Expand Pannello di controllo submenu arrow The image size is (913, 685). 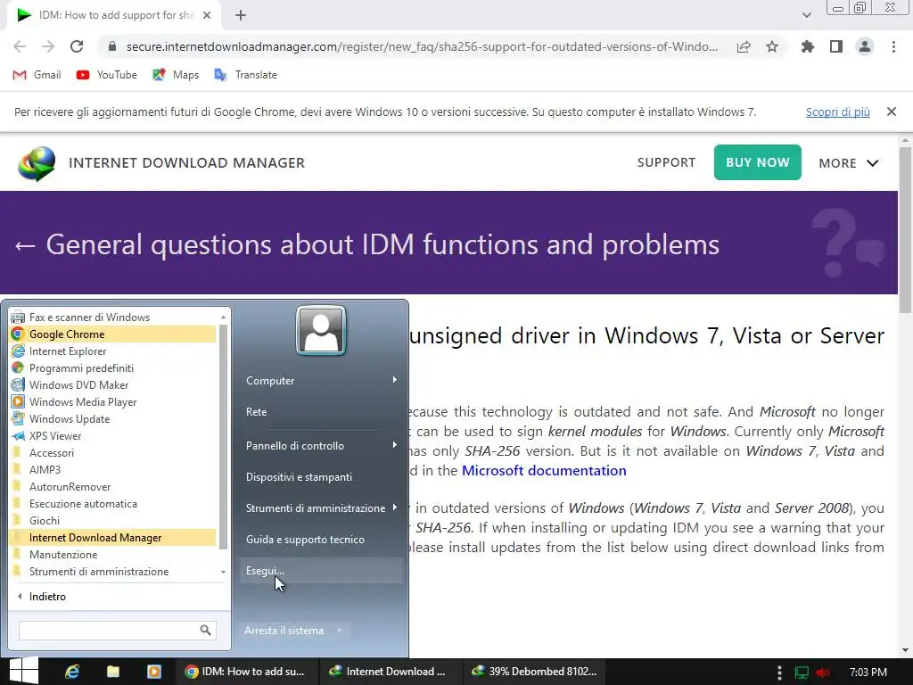pos(395,445)
